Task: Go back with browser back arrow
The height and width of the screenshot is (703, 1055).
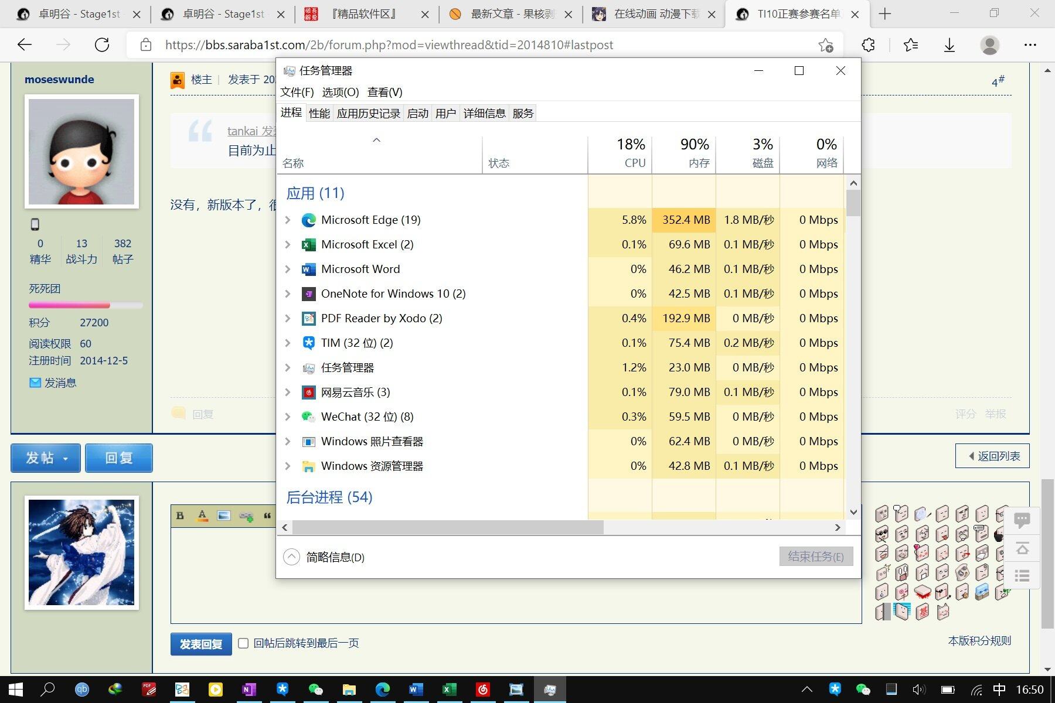Action: tap(25, 45)
